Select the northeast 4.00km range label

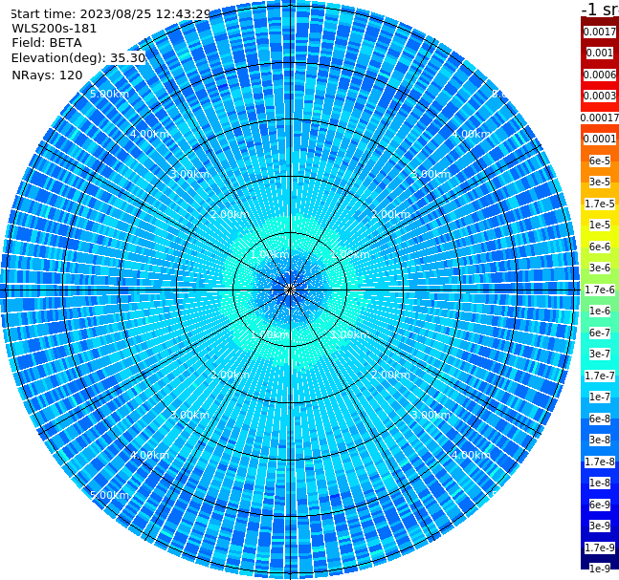471,134
